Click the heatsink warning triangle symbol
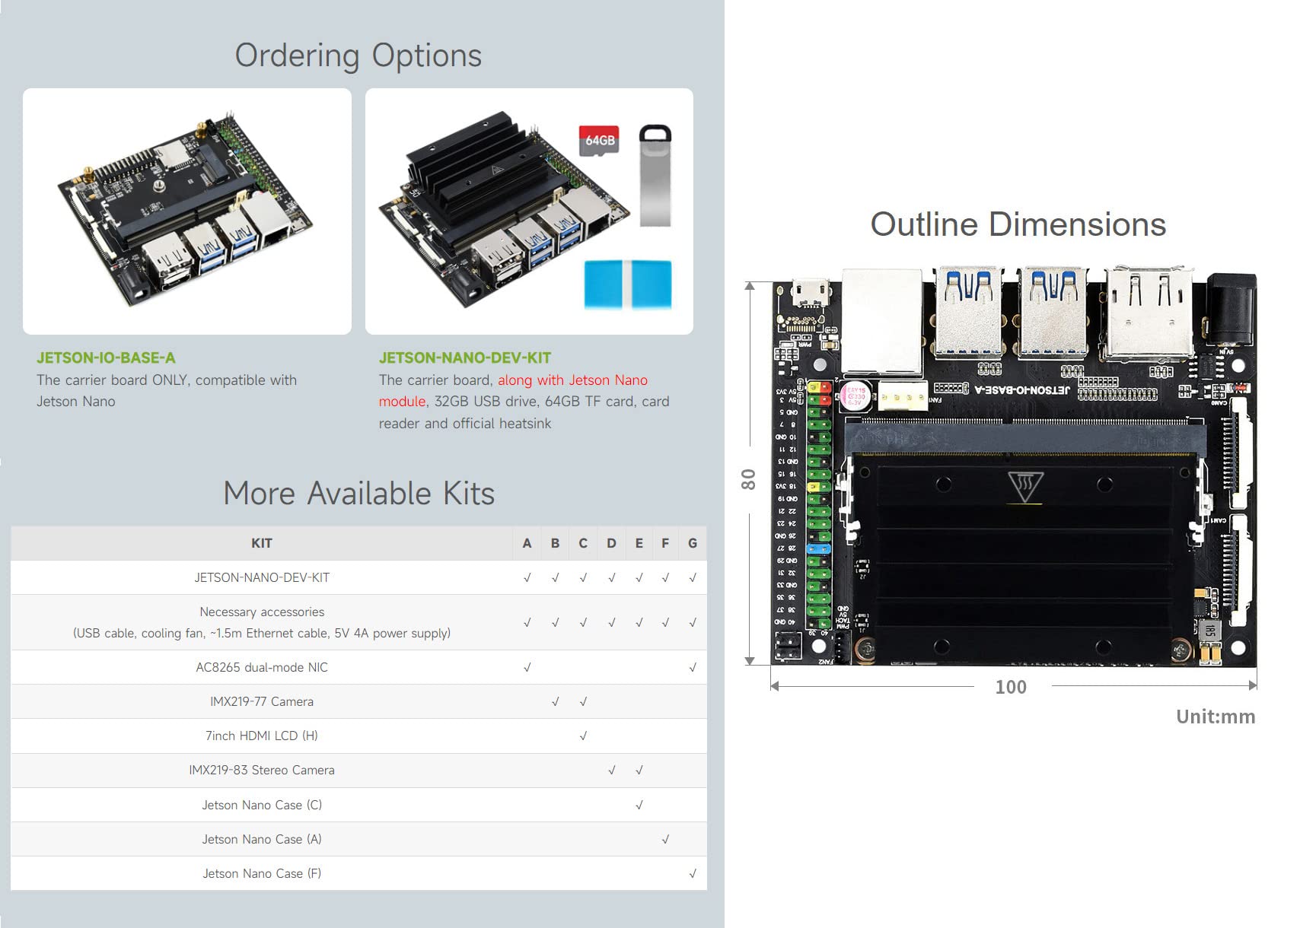This screenshot has width=1300, height=928. (1025, 488)
